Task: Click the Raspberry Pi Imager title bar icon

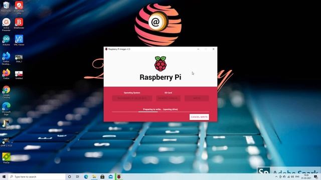Action: tap(106, 49)
